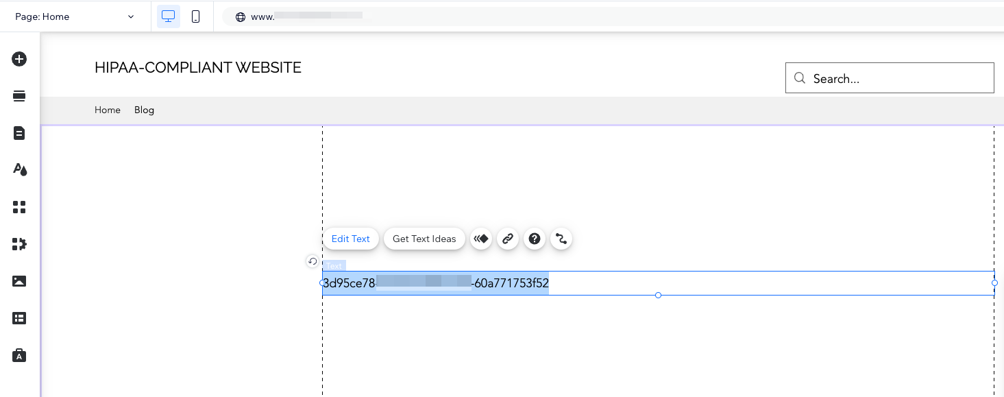The height and width of the screenshot is (397, 1004).
Task: Click the help question mark icon
Action: pyautogui.click(x=535, y=239)
